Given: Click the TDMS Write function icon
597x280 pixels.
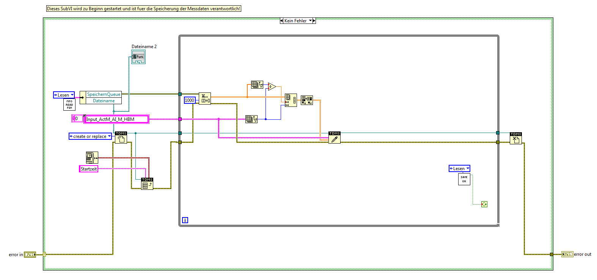Looking at the screenshot, I should [x=335, y=138].
